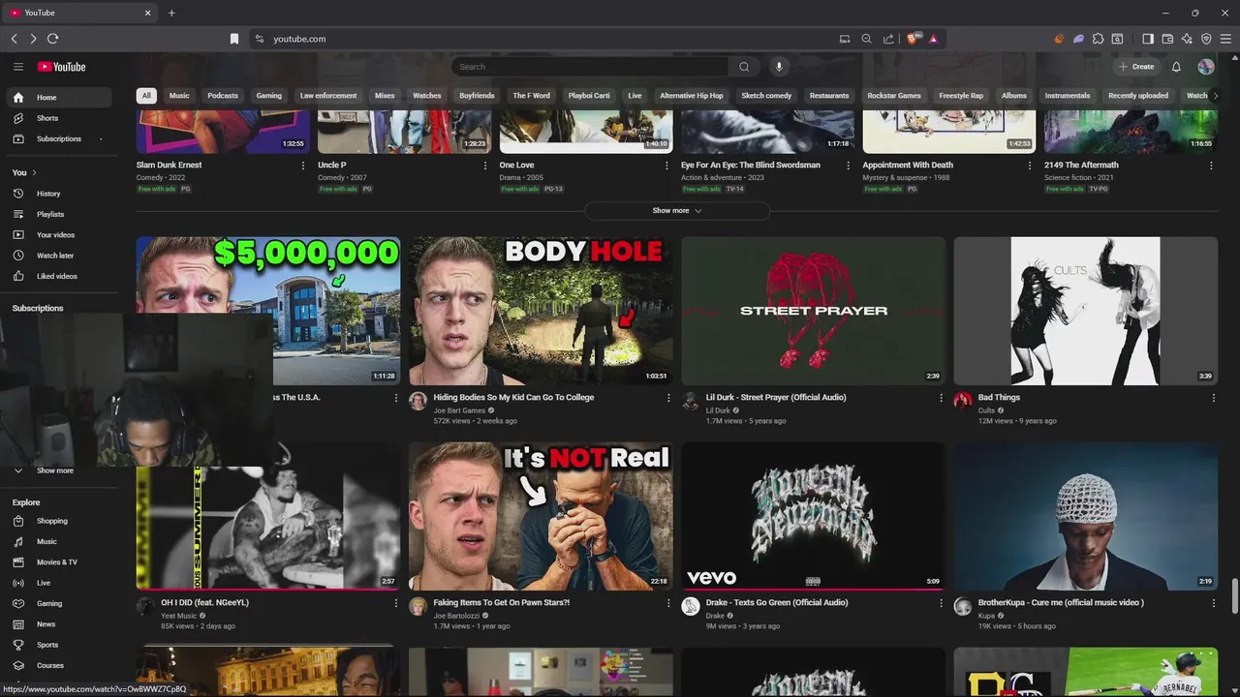Click the YouTube search input field
Image resolution: width=1240 pixels, height=697 pixels.
tap(591, 67)
